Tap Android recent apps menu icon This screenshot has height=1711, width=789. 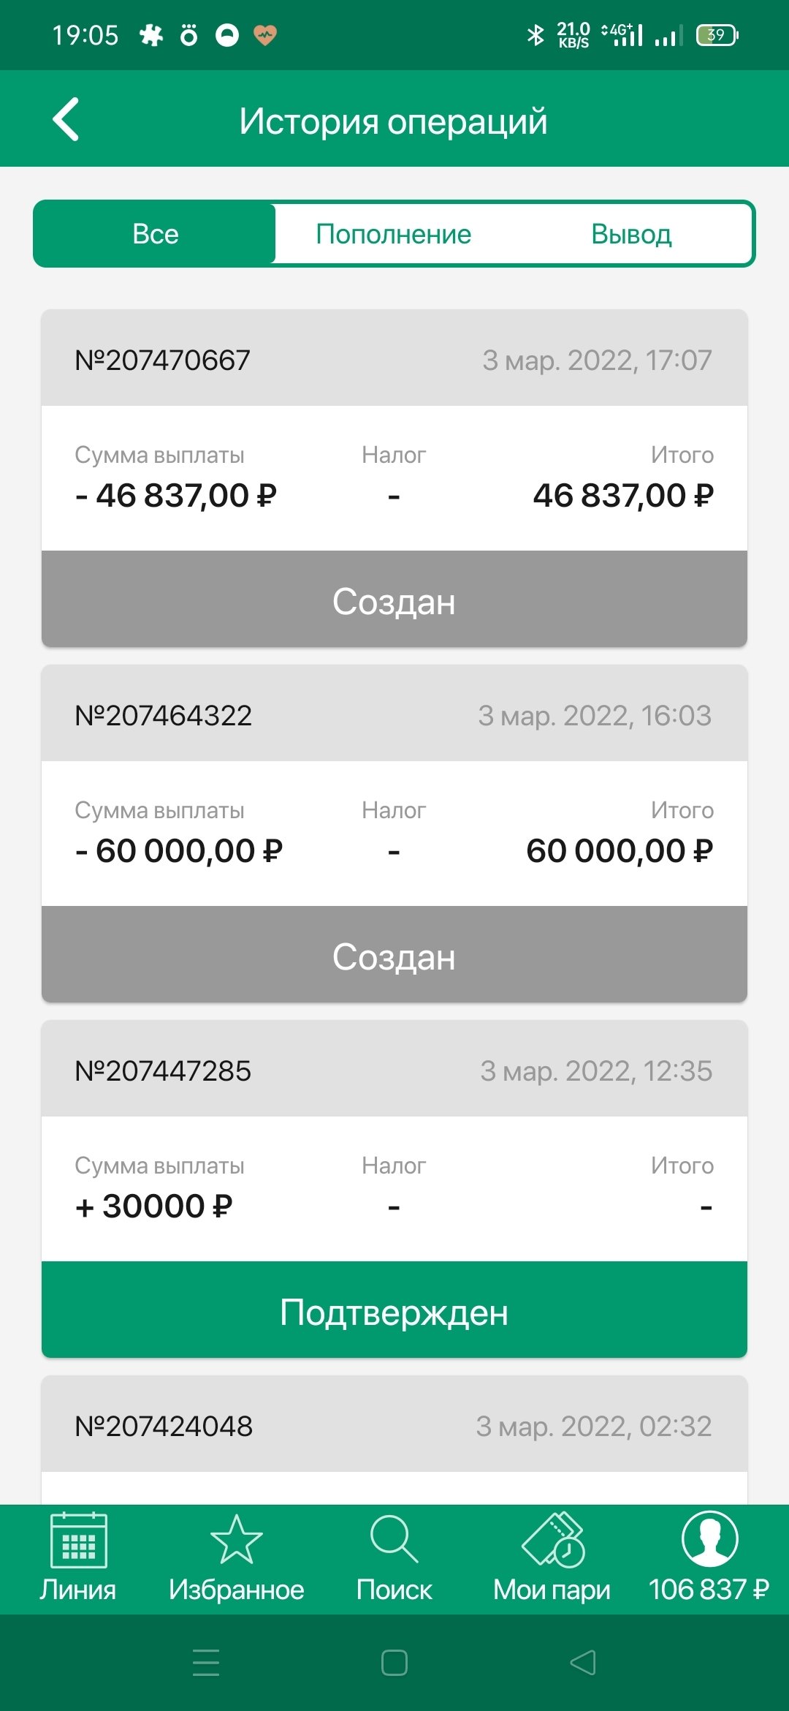point(206,1663)
